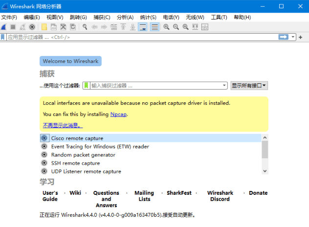This screenshot has width=309, height=227.
Task: Open User's Guide link
Action: tap(50, 196)
